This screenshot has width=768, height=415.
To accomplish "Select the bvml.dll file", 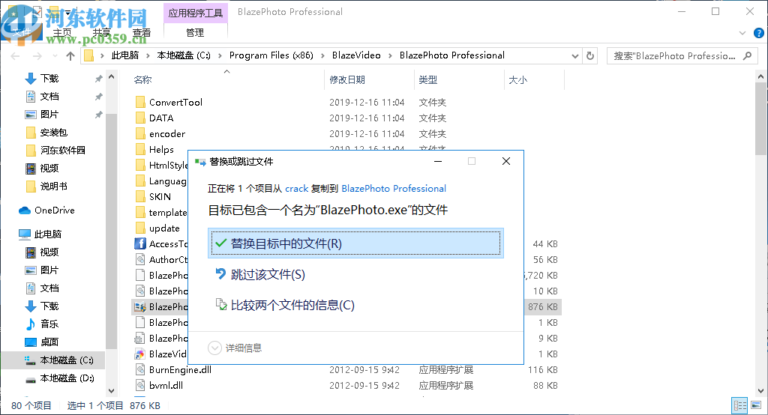I will 166,385.
